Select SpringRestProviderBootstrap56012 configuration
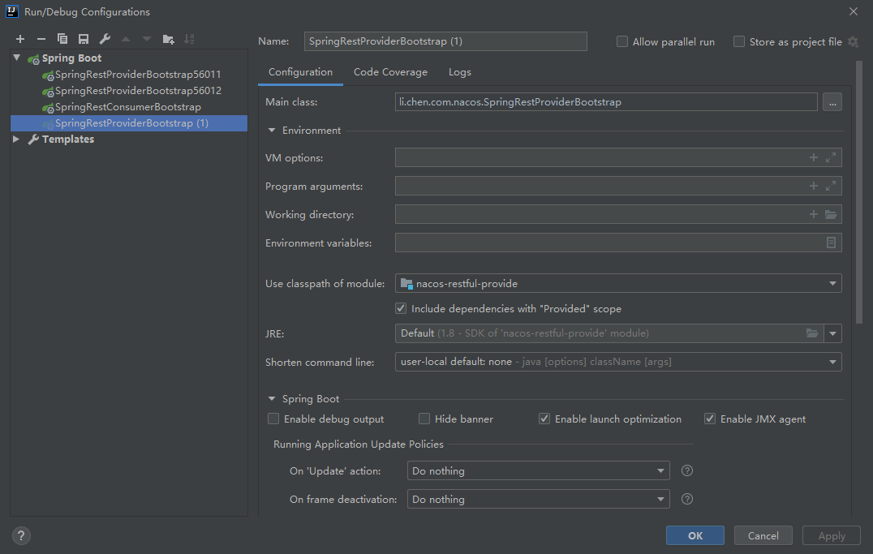873x554 pixels. tap(129, 91)
